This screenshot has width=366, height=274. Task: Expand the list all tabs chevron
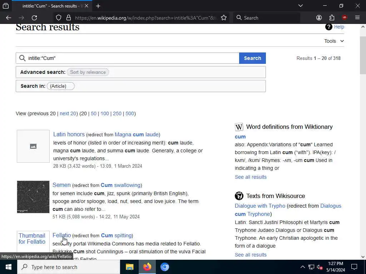[300, 6]
